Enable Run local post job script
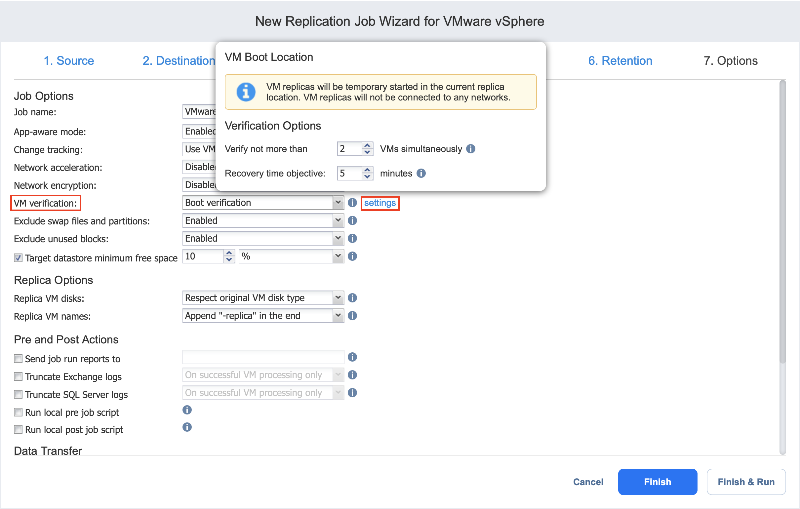This screenshot has width=800, height=509. point(18,430)
